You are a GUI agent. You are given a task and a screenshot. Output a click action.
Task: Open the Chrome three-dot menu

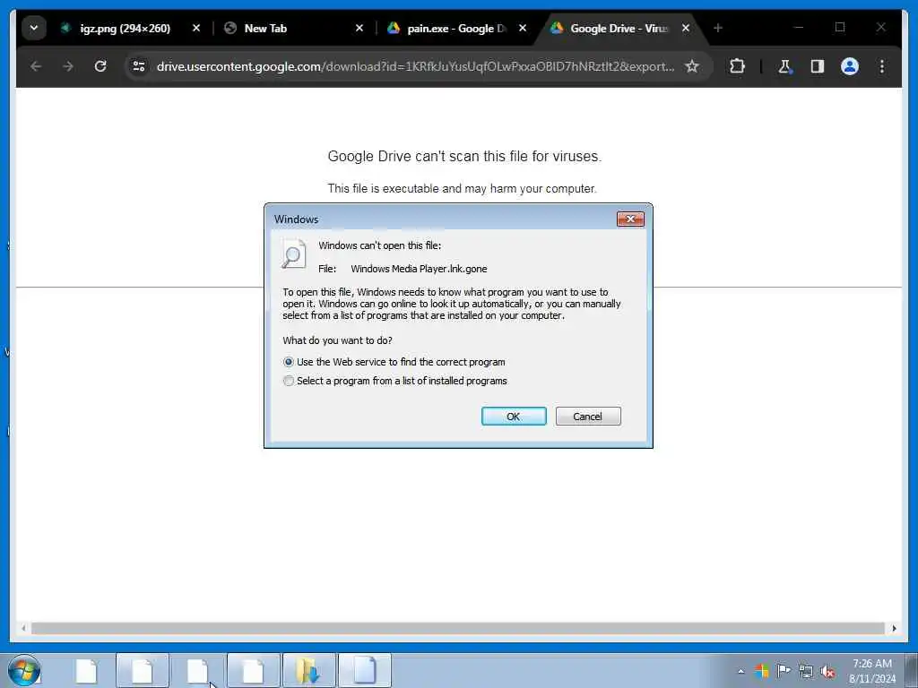coord(882,66)
